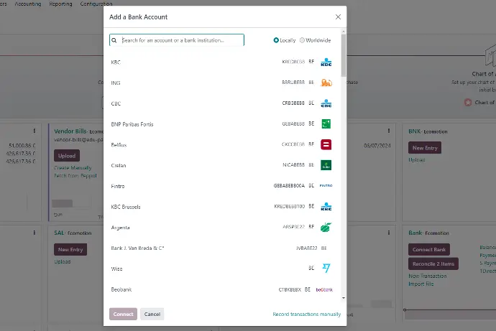Click the Beobank logo icon
This screenshot has width=496, height=331.
click(x=324, y=289)
